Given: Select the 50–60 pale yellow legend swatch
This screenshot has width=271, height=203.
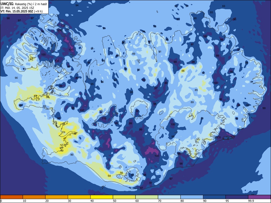Looking at the screenshot, I should [124, 197].
